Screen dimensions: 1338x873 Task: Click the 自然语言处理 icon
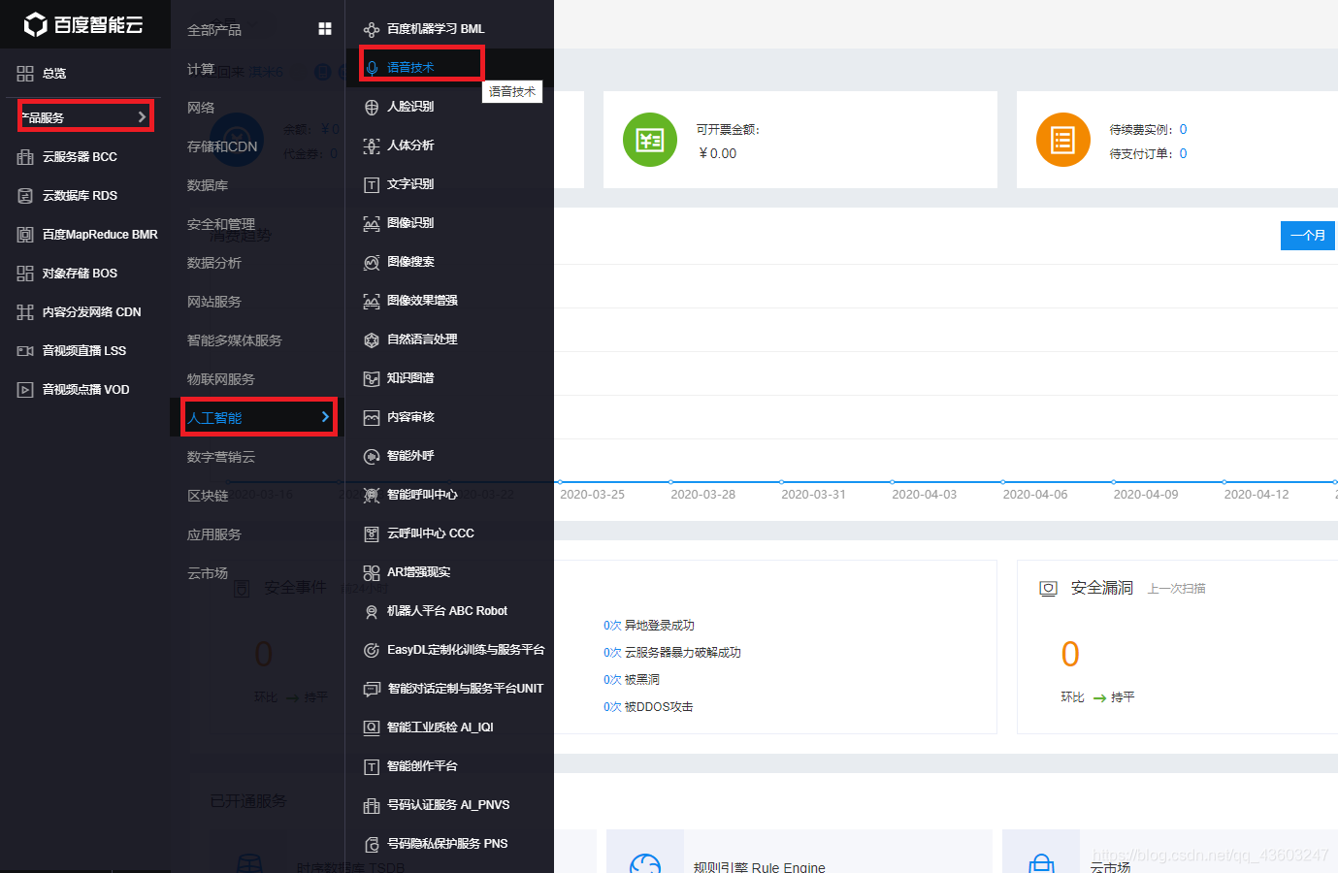(372, 340)
